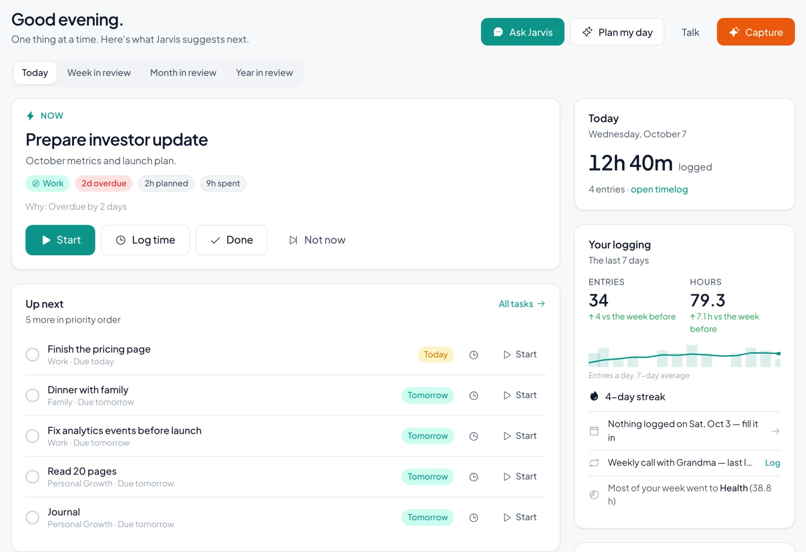Click the lightning bolt NOW icon
This screenshot has height=552, width=806.
30,116
